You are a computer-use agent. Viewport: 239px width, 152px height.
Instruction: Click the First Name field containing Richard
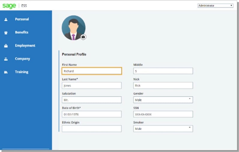(92, 71)
